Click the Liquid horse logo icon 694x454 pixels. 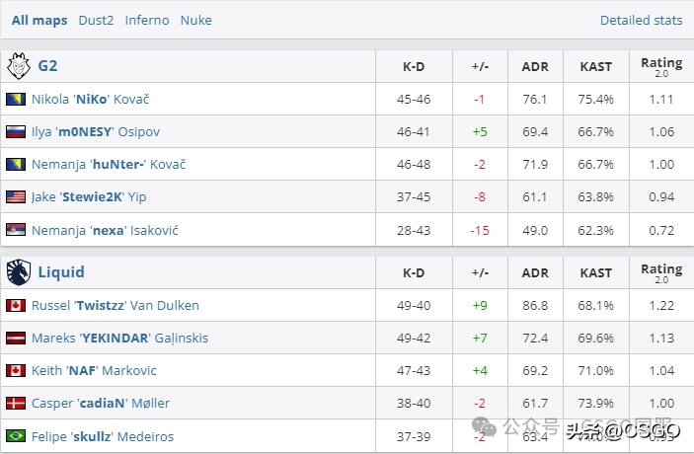[x=18, y=272]
